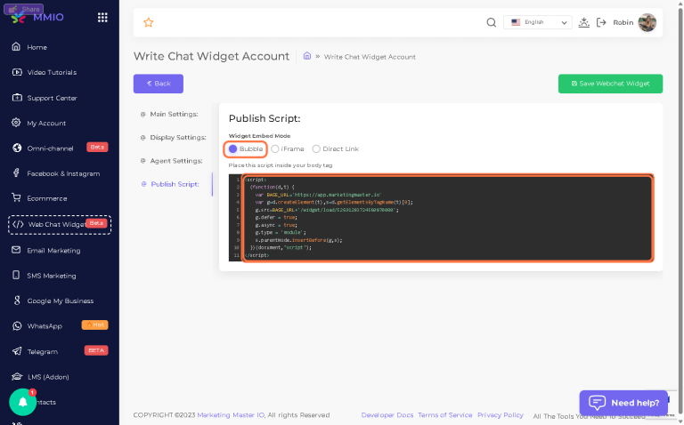Open the English language dropdown
Viewport: 684px width, 425px height.
pos(538,22)
